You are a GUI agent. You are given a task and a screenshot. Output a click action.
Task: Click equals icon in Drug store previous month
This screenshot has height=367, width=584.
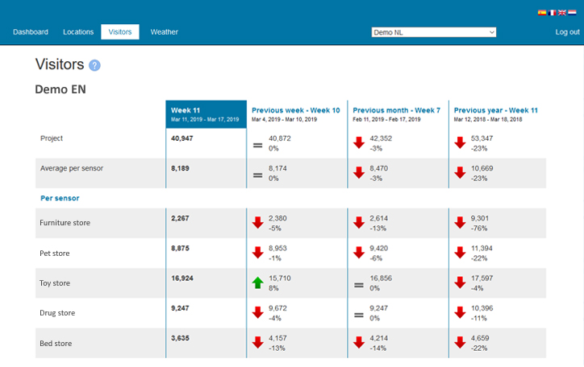pos(359,312)
